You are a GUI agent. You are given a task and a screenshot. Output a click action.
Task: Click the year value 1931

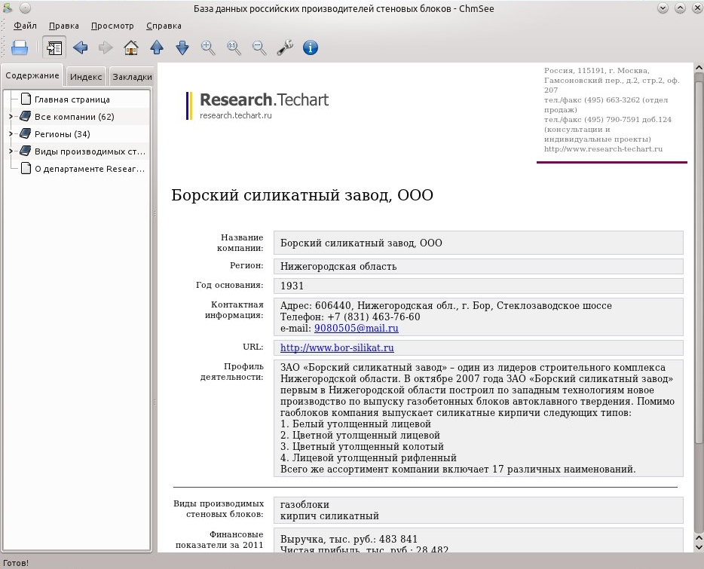tap(292, 286)
